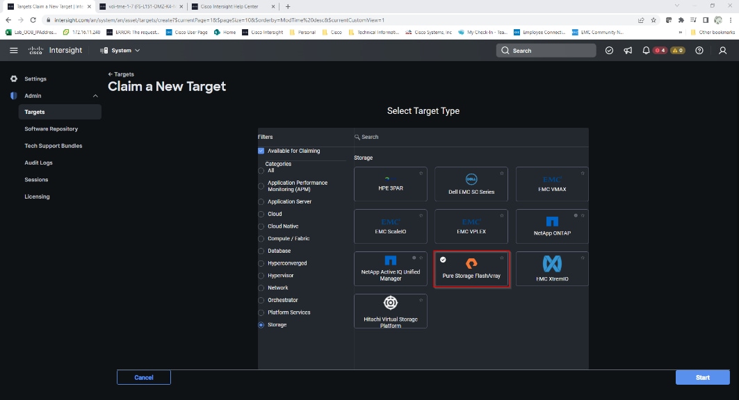The height and width of the screenshot is (400, 739).
Task: Open the Intersight hamburger navigation menu
Action: pyautogui.click(x=14, y=51)
